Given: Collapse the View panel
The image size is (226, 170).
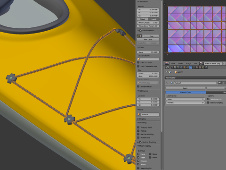Looking at the screenshot, I should 138,47.
